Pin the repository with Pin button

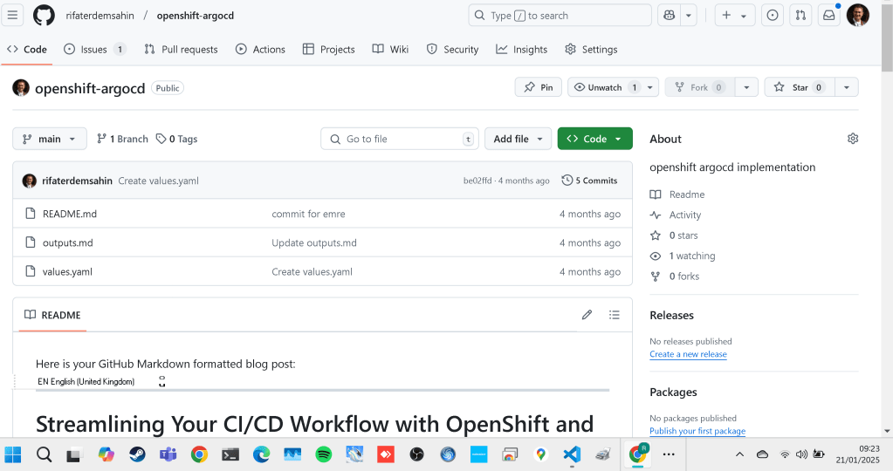tap(539, 87)
